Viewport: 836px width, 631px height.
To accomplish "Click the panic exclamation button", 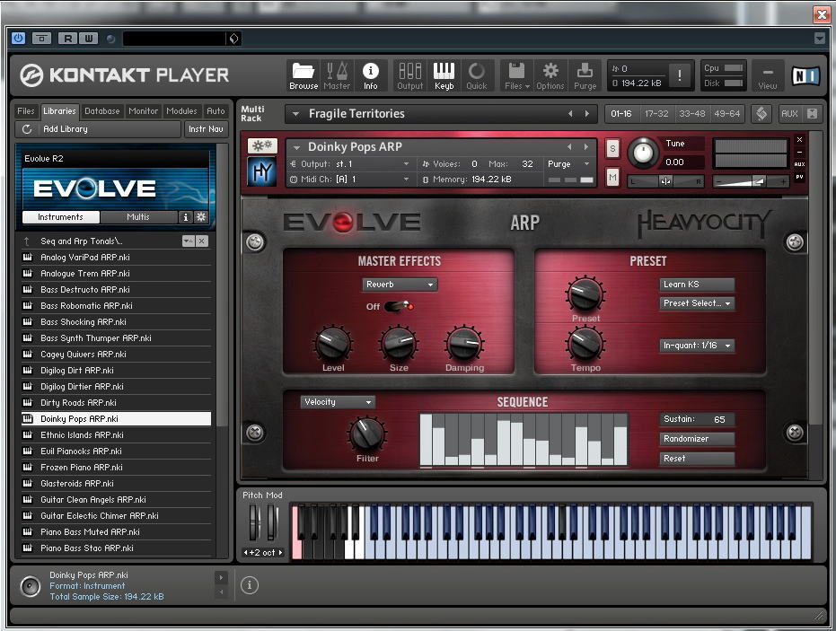I will pos(679,75).
